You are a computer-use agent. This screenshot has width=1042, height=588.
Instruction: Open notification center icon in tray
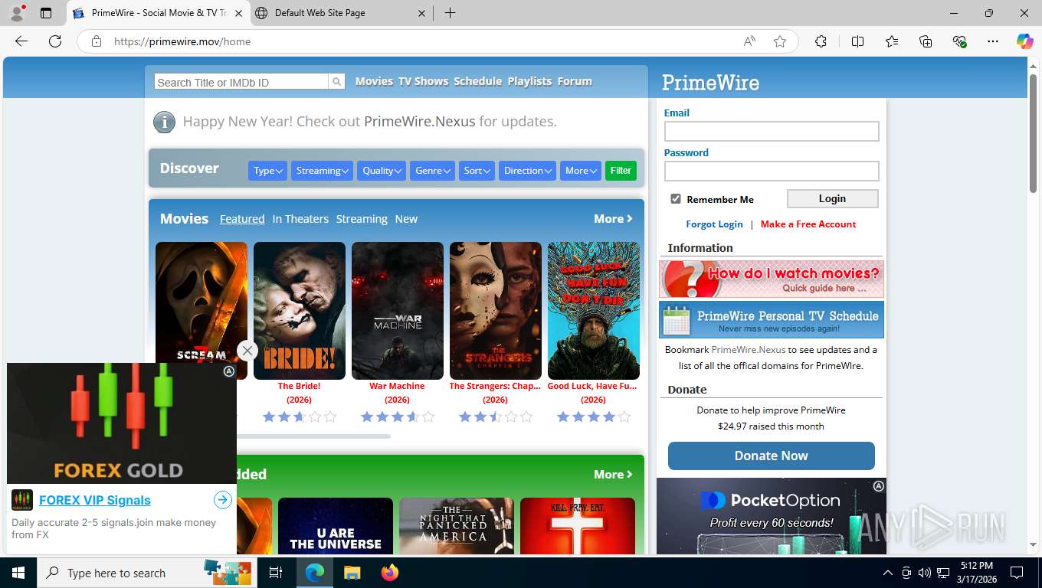click(x=1017, y=573)
